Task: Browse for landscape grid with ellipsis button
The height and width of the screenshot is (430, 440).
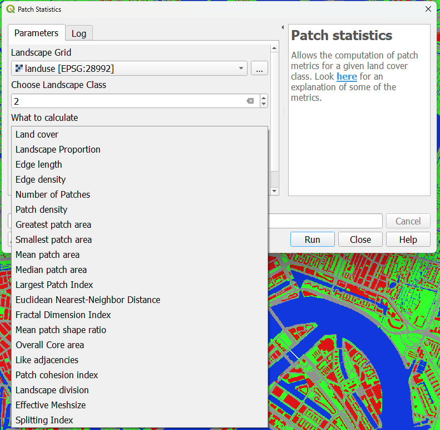Action: point(259,69)
